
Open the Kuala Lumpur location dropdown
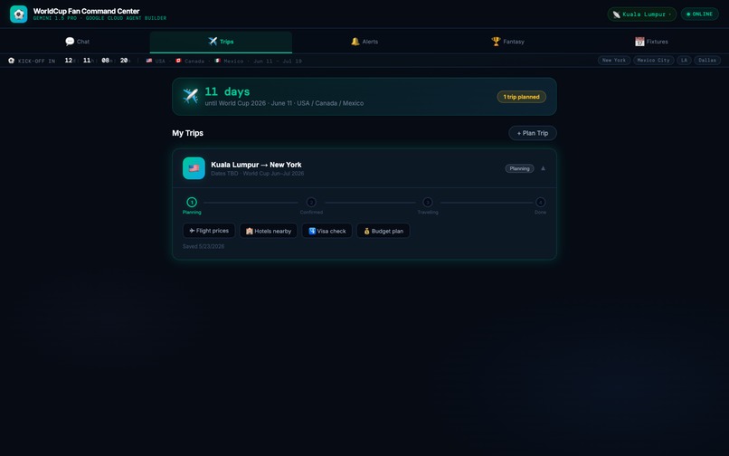641,14
